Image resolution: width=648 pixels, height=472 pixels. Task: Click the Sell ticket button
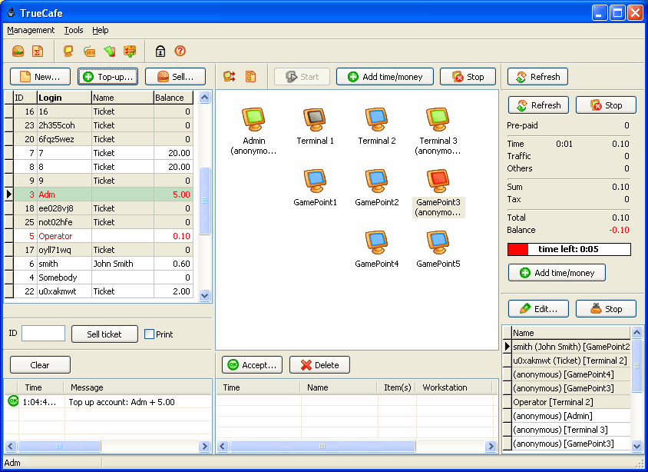104,334
